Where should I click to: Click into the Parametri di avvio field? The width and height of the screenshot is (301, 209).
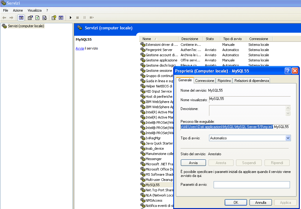[x=252, y=185]
